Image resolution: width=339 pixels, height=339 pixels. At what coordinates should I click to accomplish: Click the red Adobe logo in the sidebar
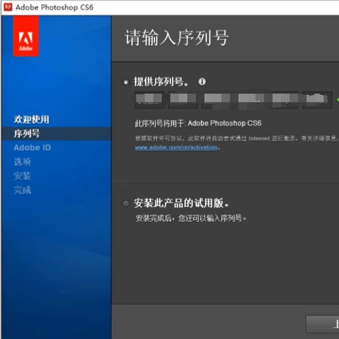pos(26,36)
